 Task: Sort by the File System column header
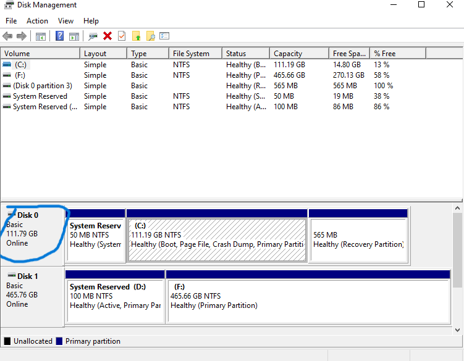point(195,54)
